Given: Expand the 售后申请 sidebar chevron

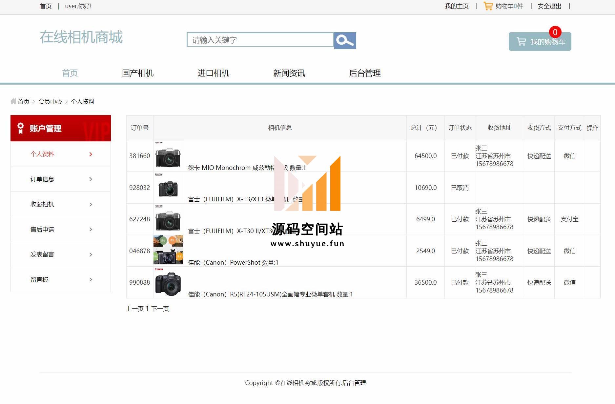Looking at the screenshot, I should (x=91, y=229).
